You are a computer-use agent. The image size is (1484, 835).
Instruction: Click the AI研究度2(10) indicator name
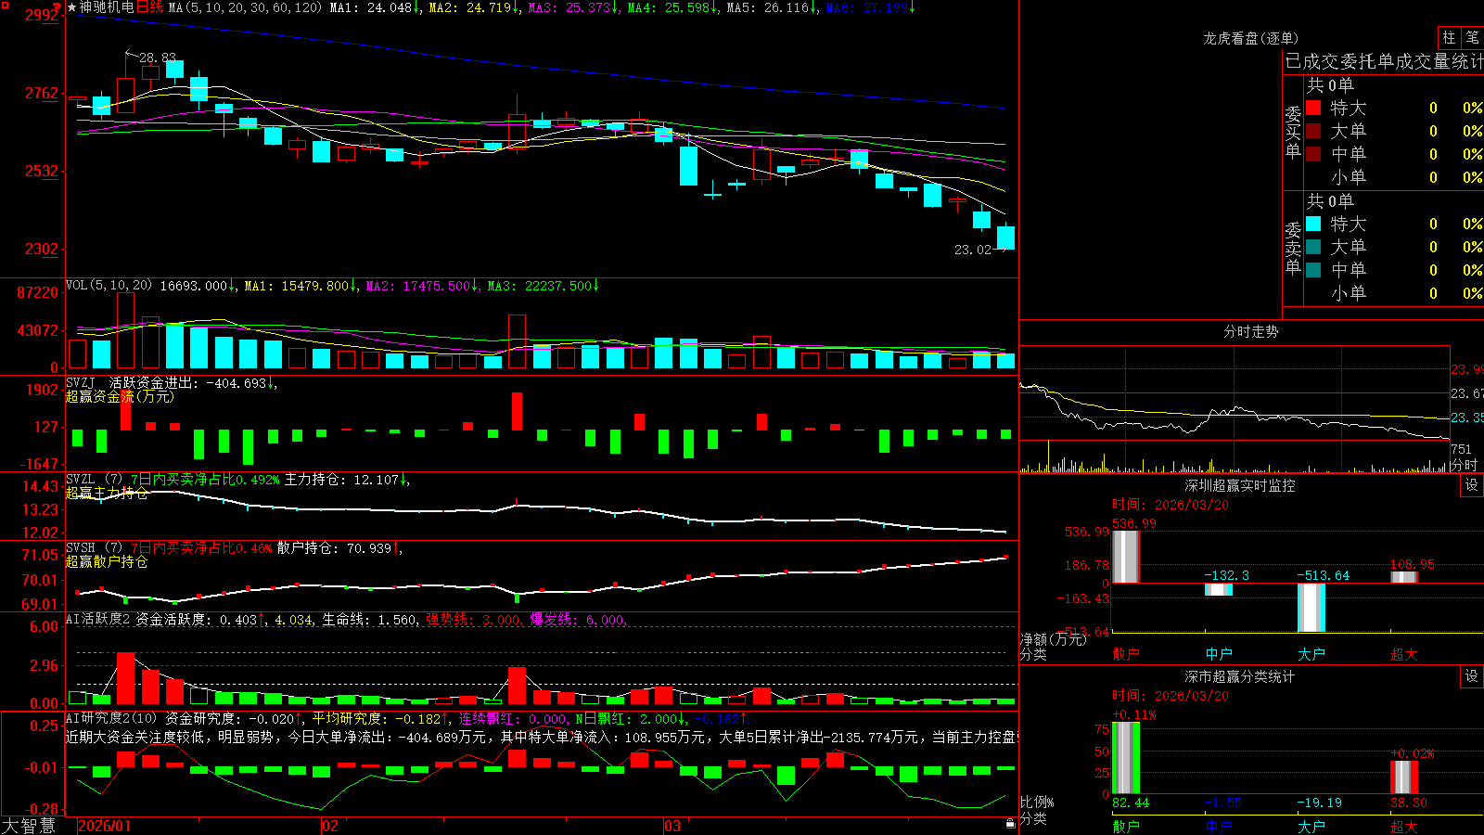[x=112, y=718]
